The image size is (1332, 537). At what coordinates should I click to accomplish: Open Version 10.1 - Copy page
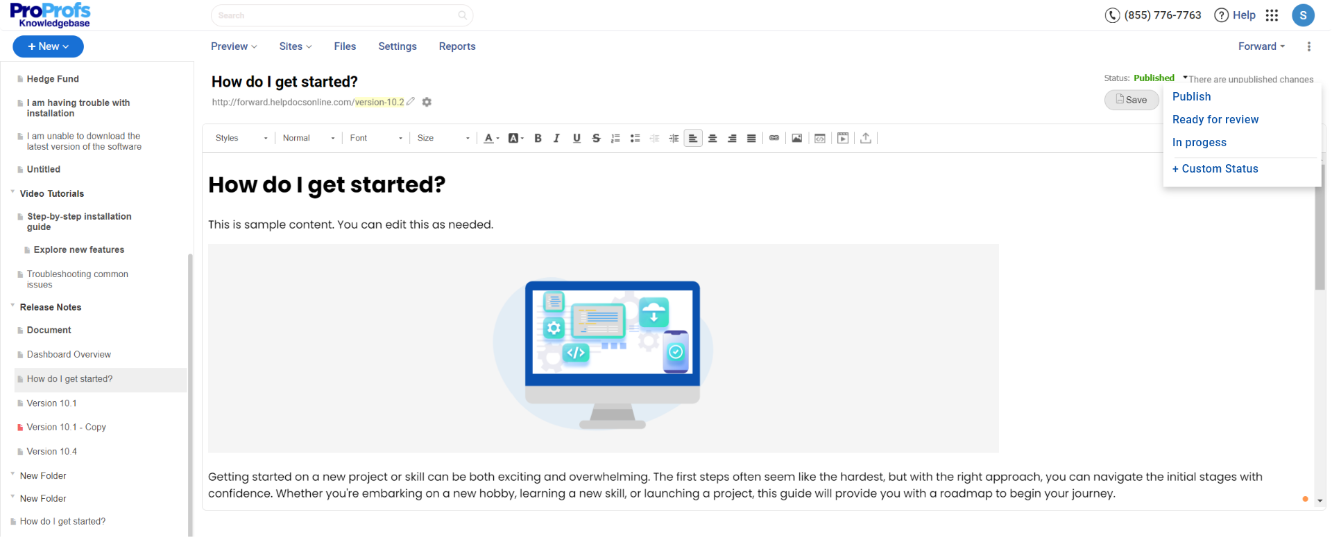pos(67,427)
